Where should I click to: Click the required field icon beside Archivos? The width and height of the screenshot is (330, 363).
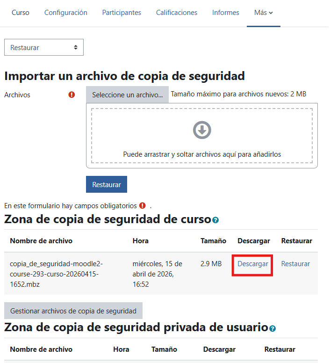click(72, 94)
